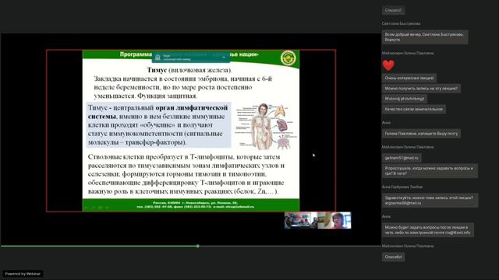Click the building icon on the sharing toolbar

point(157,58)
